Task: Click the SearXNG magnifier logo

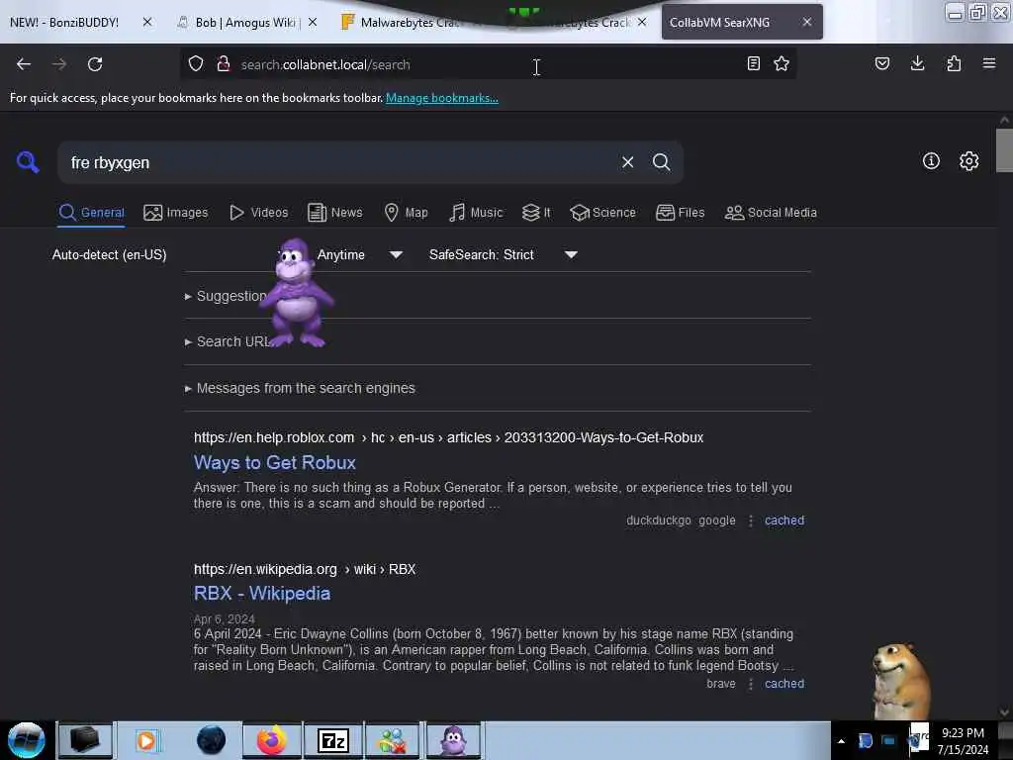Action: click(28, 161)
